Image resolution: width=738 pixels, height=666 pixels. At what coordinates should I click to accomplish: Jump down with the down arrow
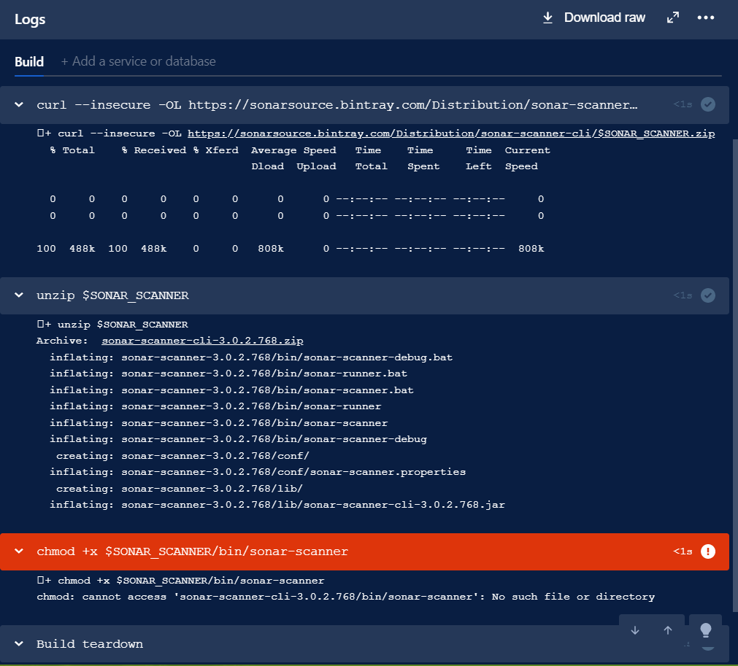click(635, 630)
